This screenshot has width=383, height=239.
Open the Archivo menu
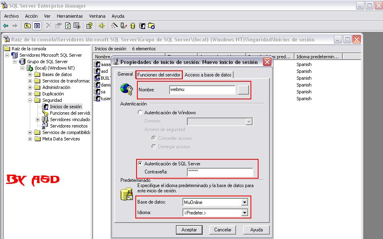click(12, 16)
